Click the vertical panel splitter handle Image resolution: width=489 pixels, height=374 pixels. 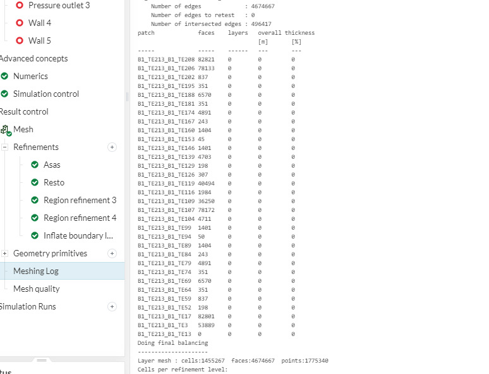(127, 96)
